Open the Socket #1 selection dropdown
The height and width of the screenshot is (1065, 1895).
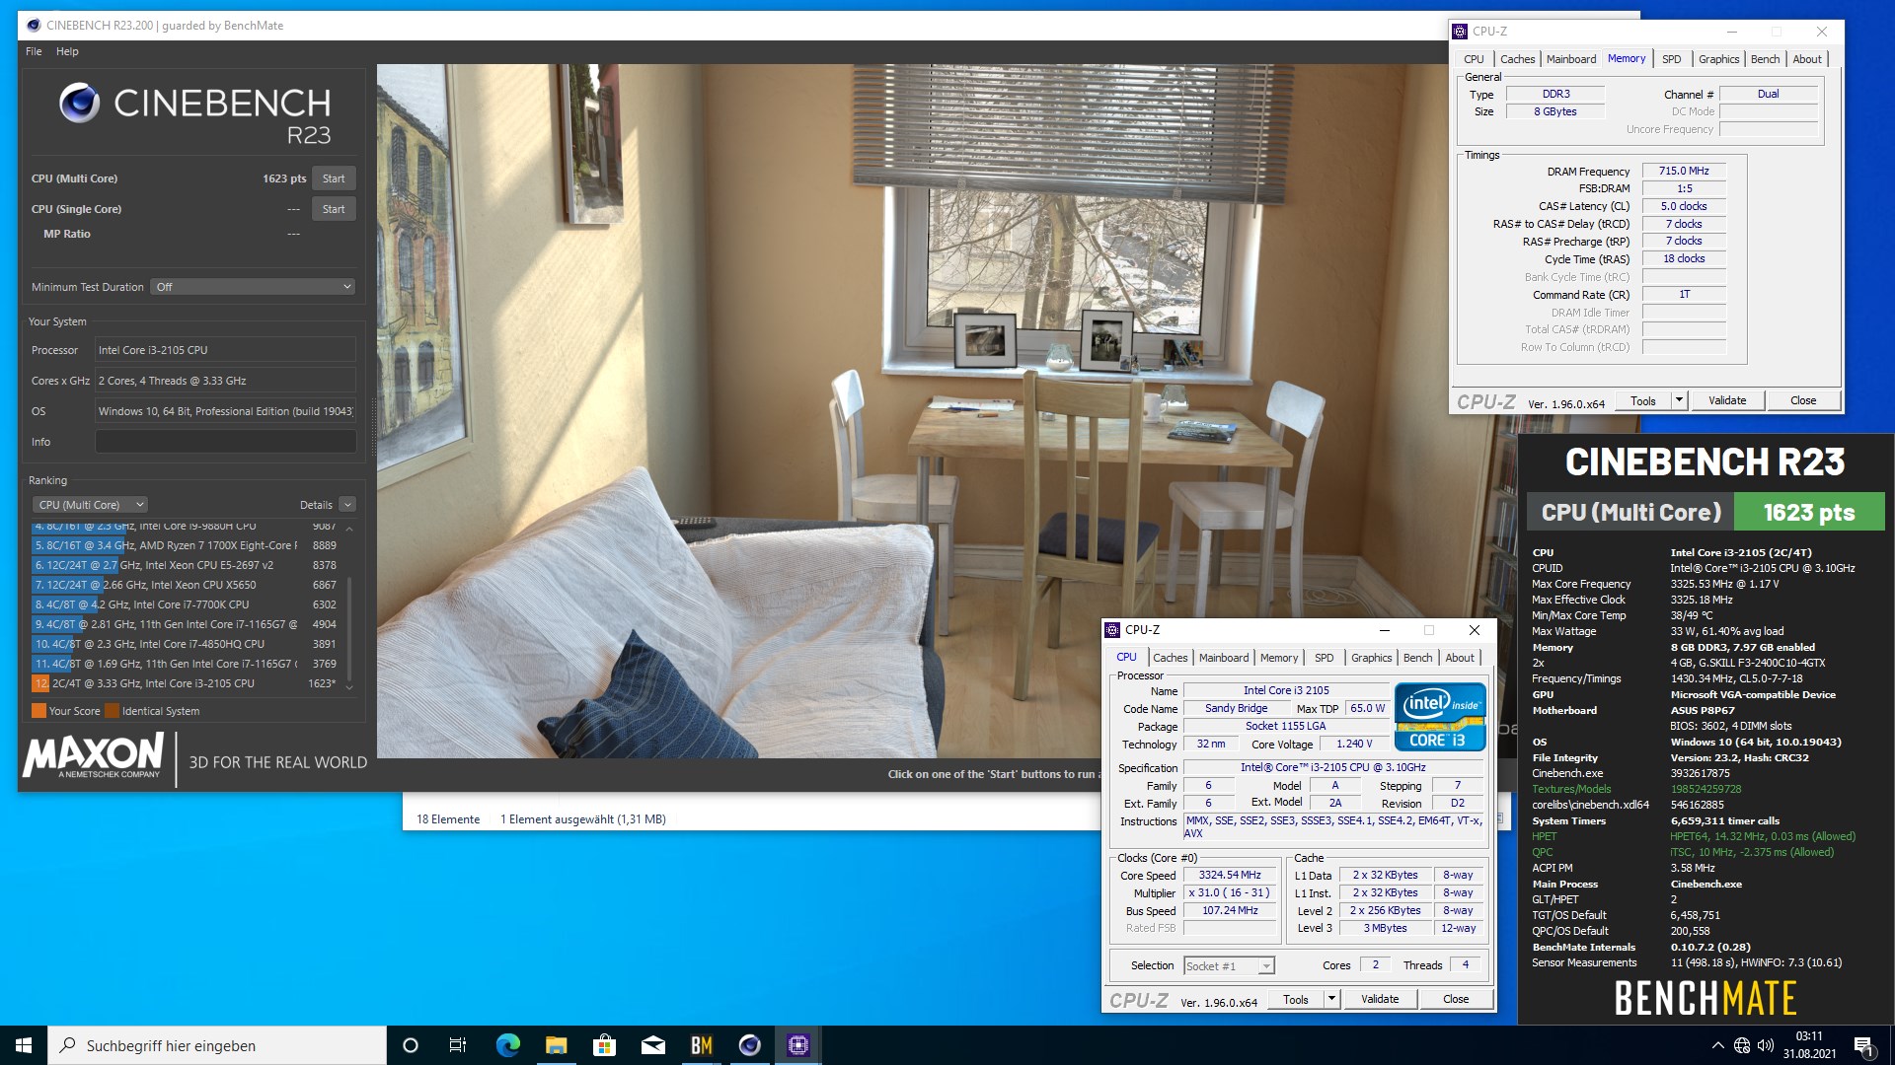click(x=1229, y=966)
